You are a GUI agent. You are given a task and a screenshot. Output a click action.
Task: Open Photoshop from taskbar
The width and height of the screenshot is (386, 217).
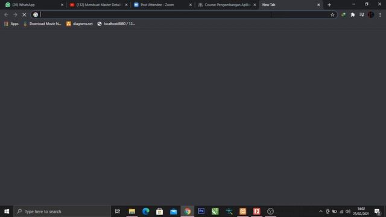(x=201, y=212)
